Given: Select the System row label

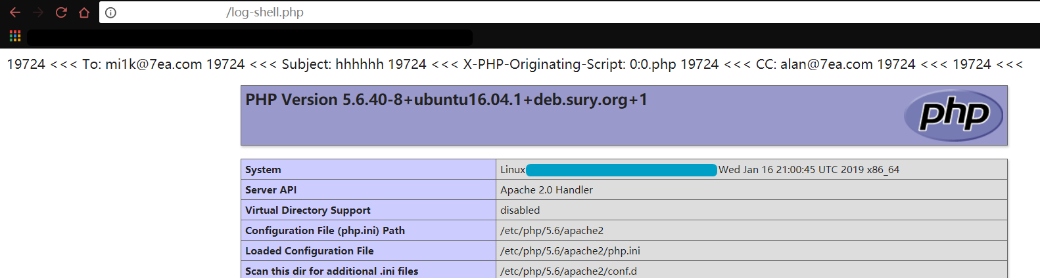Looking at the screenshot, I should (263, 170).
